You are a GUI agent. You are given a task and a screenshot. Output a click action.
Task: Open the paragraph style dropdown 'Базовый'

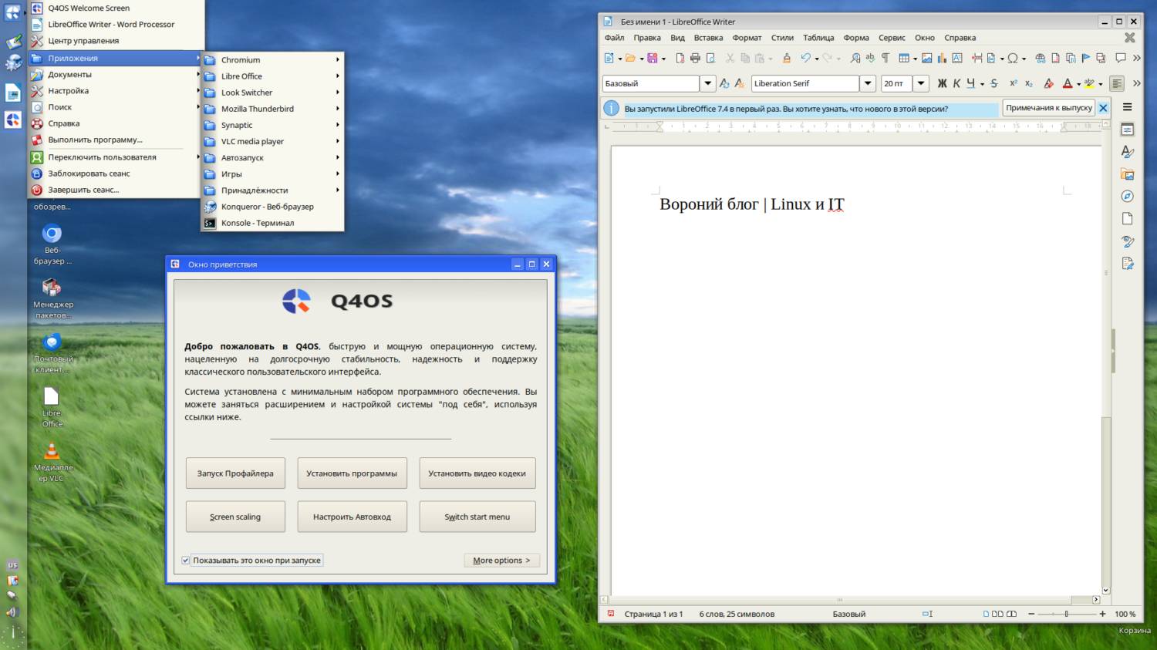(707, 83)
